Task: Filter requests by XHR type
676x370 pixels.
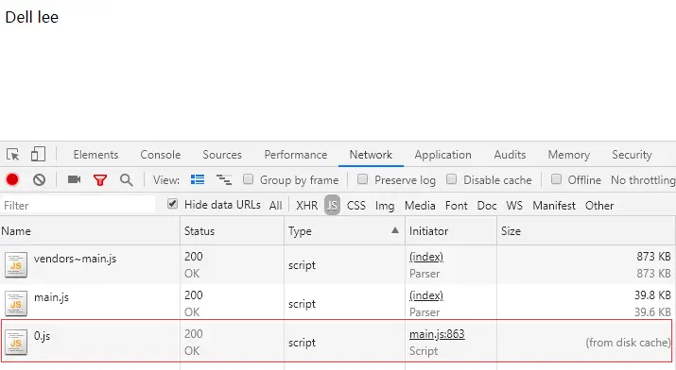Action: [x=307, y=205]
